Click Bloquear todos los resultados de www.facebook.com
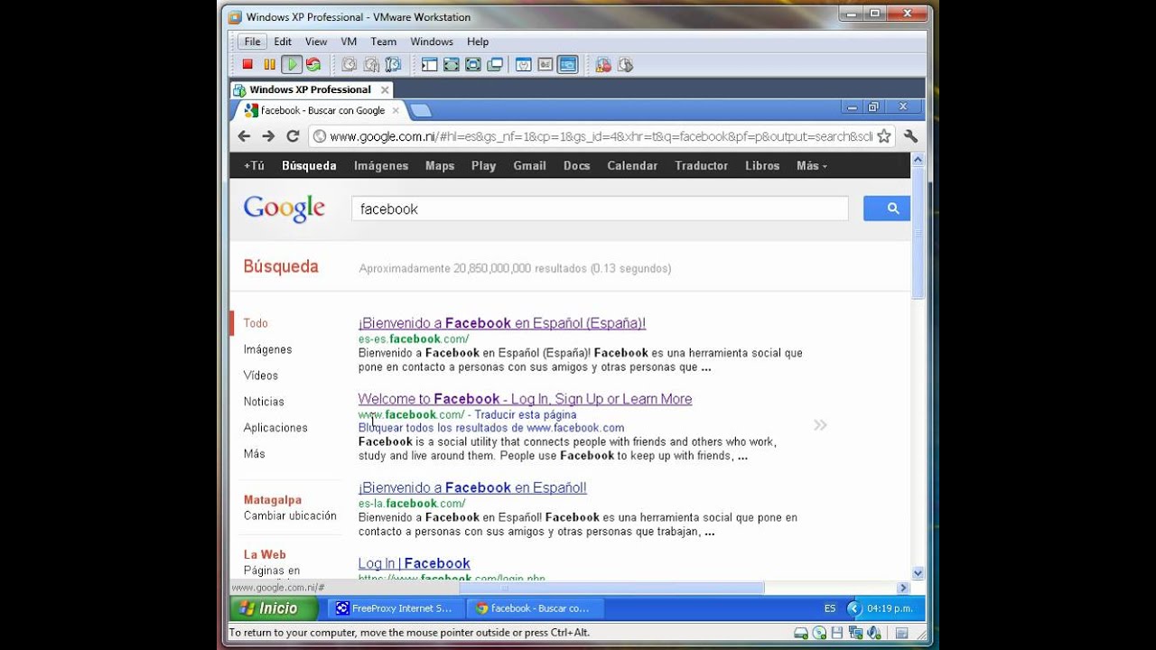This screenshot has height=650, width=1156. click(491, 428)
